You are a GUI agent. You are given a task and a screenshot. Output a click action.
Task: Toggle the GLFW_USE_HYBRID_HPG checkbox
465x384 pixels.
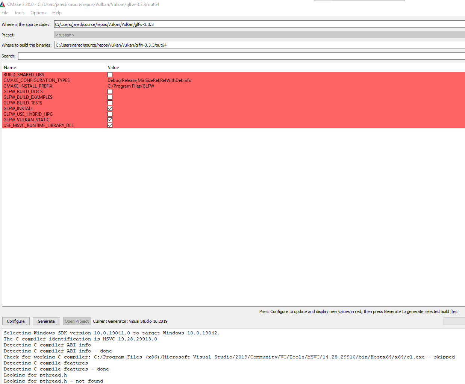click(110, 114)
